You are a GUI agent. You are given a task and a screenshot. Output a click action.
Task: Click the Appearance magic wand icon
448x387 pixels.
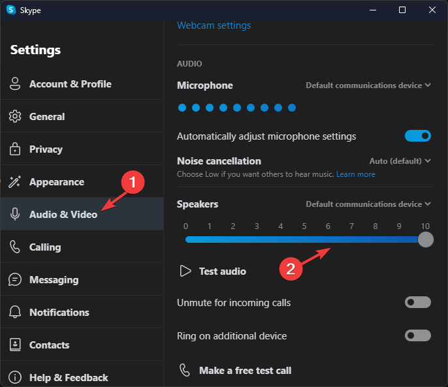click(14, 181)
